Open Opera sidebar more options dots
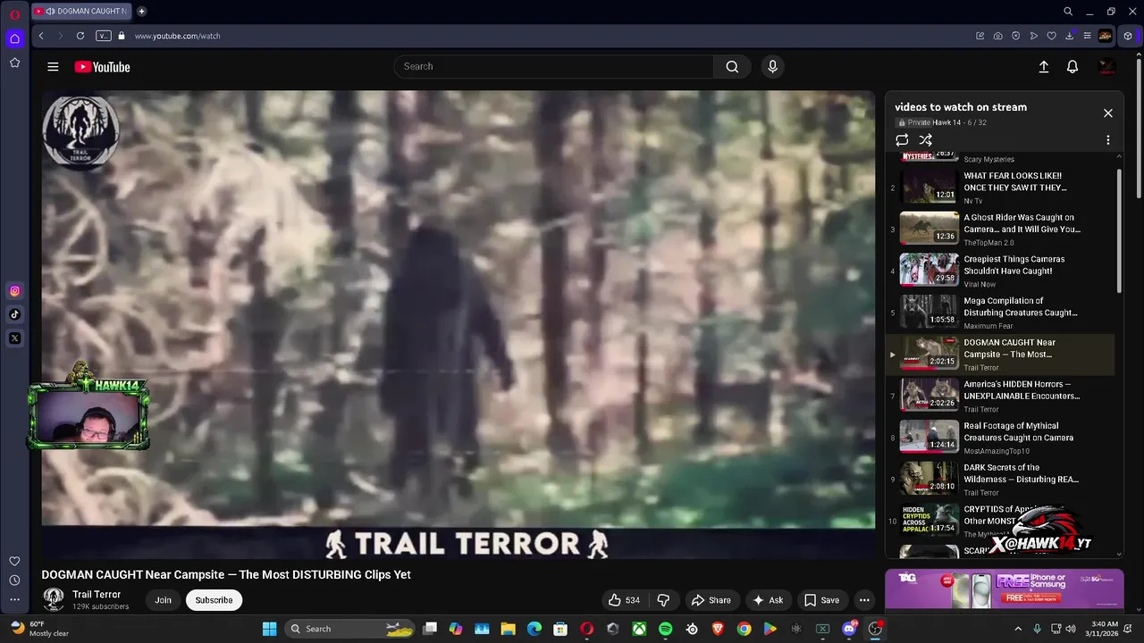The width and height of the screenshot is (1144, 643). 14,600
